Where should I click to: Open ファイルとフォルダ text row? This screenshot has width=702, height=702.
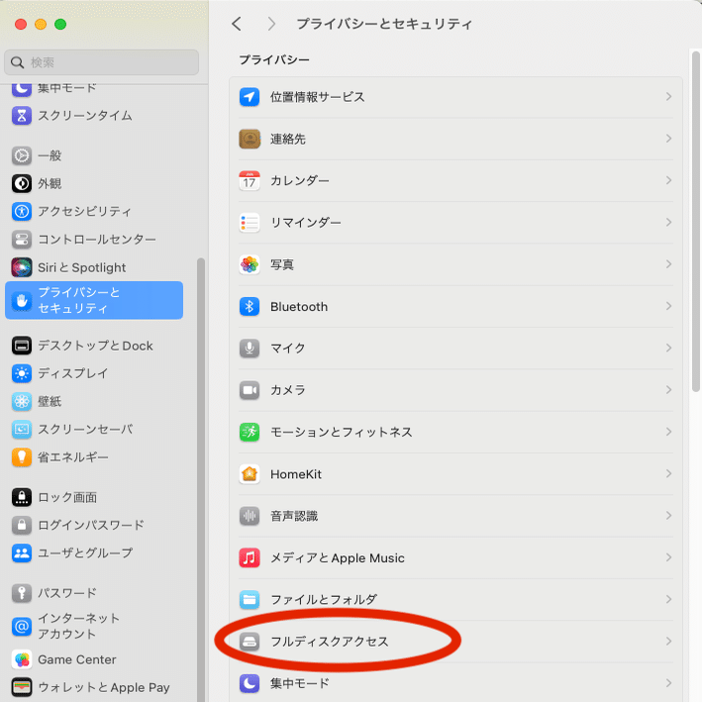(324, 600)
